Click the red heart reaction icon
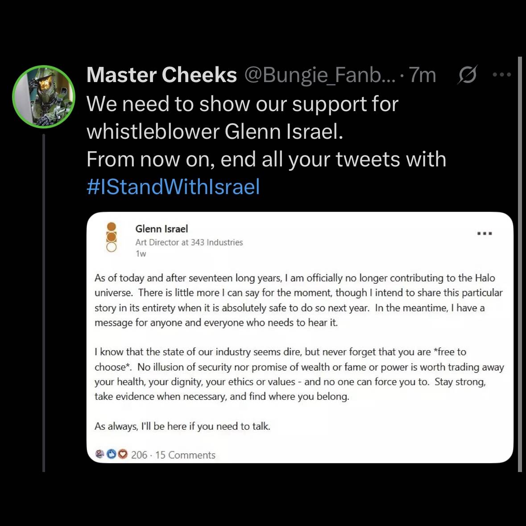This screenshot has height=526, width=526. point(123,454)
